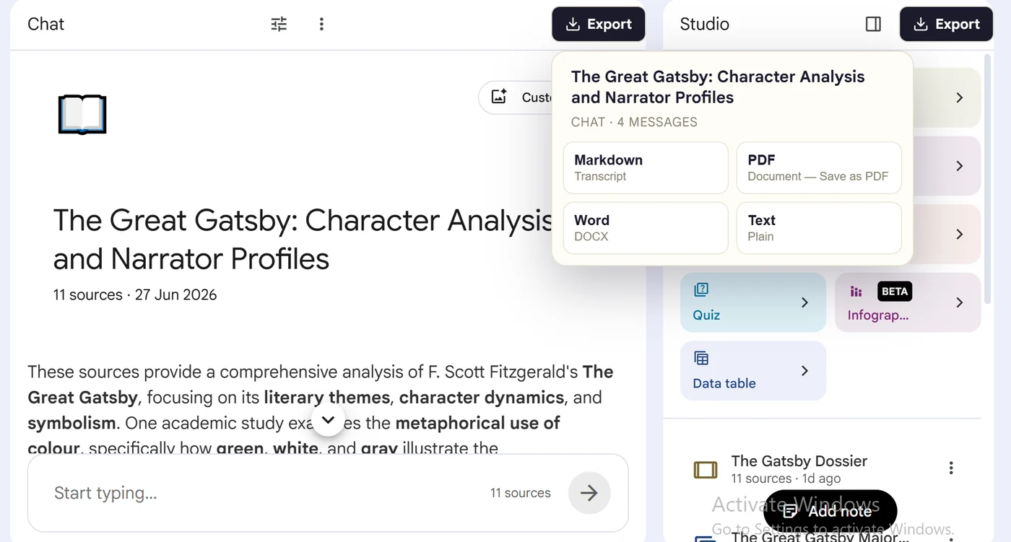Collapse the Studio panel sidebar icon
This screenshot has width=1011, height=542.
point(873,24)
